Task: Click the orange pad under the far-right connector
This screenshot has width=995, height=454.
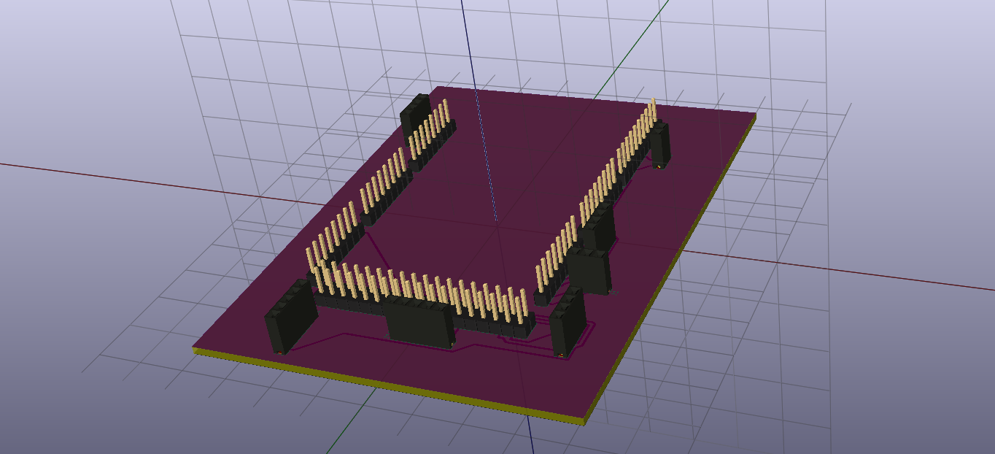Action: 658,167
